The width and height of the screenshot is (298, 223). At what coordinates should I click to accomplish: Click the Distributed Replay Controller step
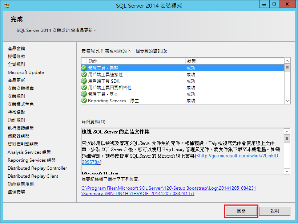[37, 168]
